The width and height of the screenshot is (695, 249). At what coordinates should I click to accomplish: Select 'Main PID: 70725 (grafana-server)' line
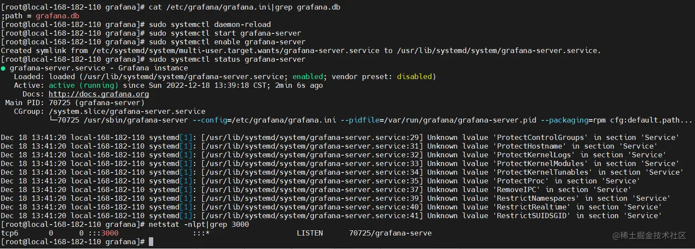(75, 103)
